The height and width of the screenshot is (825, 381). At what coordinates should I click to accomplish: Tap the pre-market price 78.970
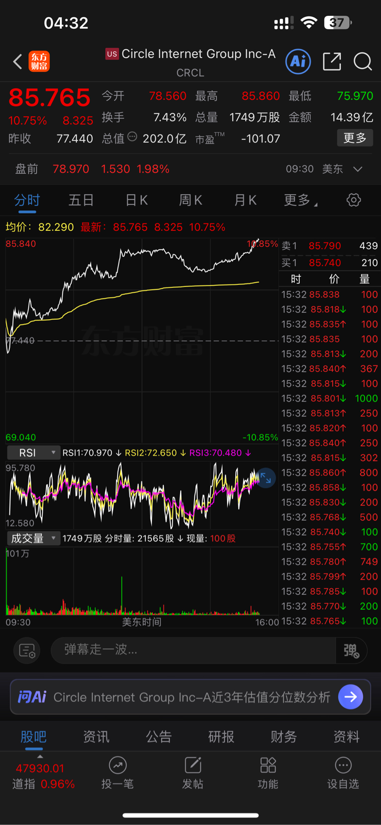pos(71,169)
